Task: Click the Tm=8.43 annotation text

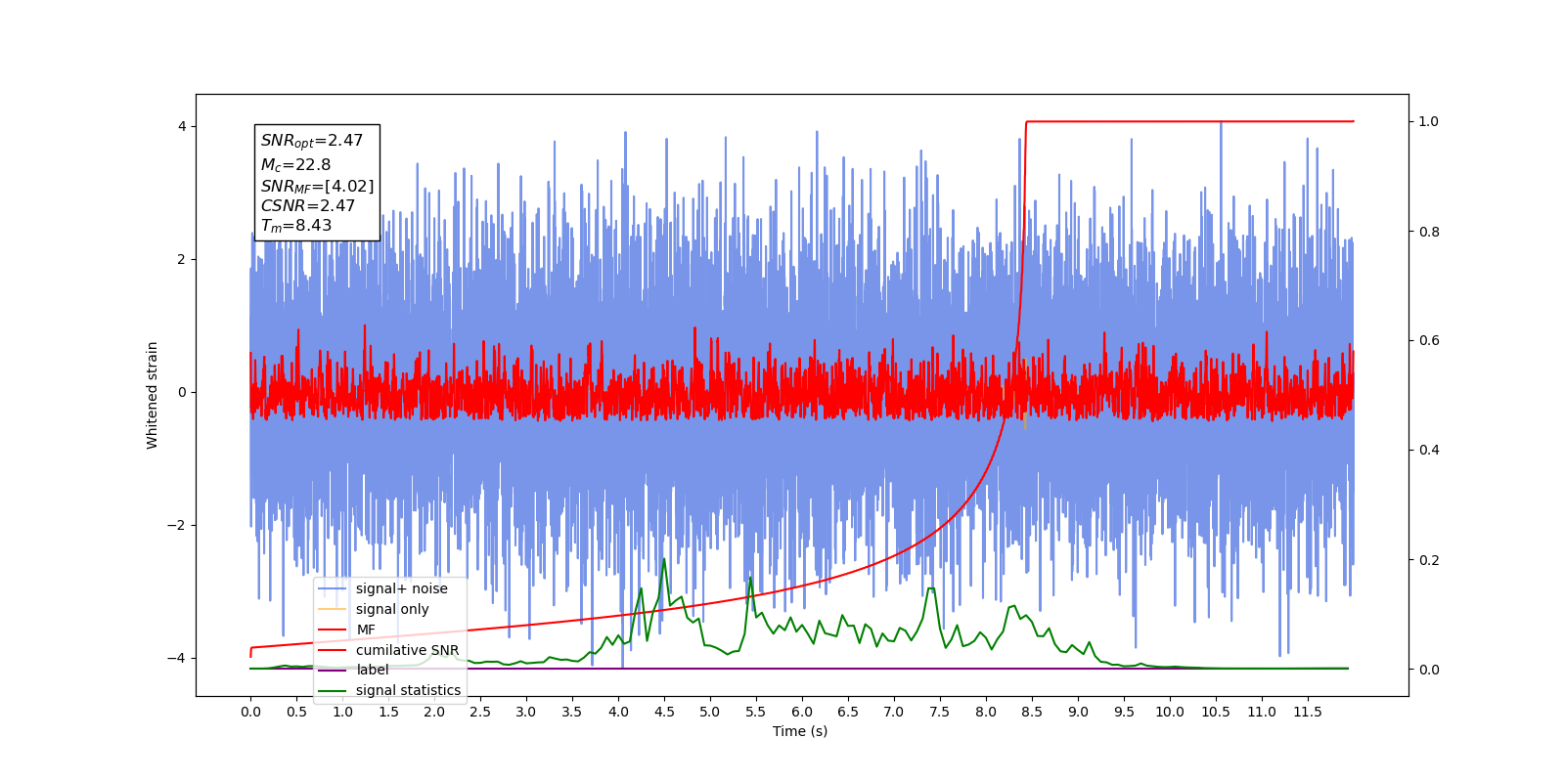Action: 295,226
